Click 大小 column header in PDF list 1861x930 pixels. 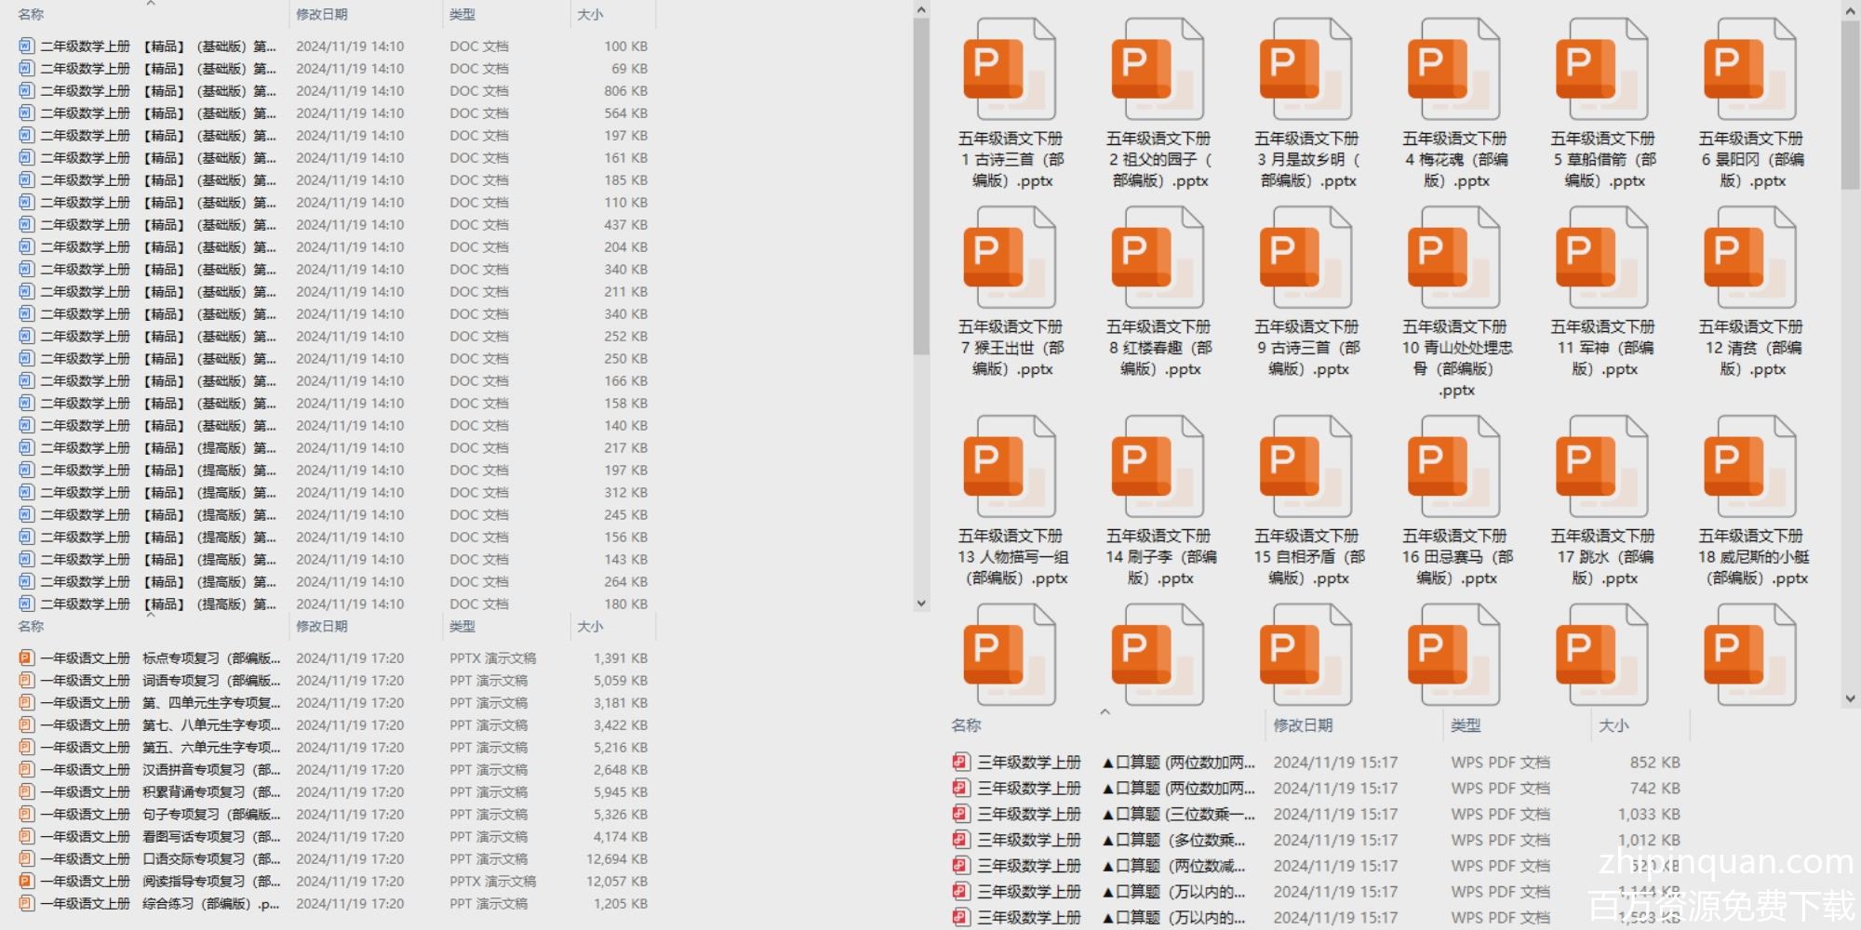click(1613, 725)
